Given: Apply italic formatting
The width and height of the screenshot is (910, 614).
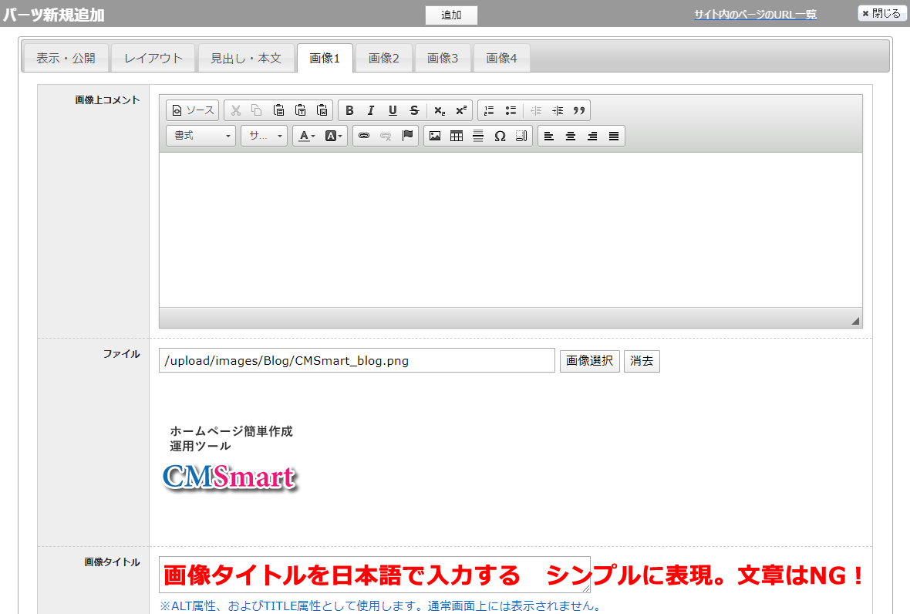Looking at the screenshot, I should pyautogui.click(x=371, y=110).
